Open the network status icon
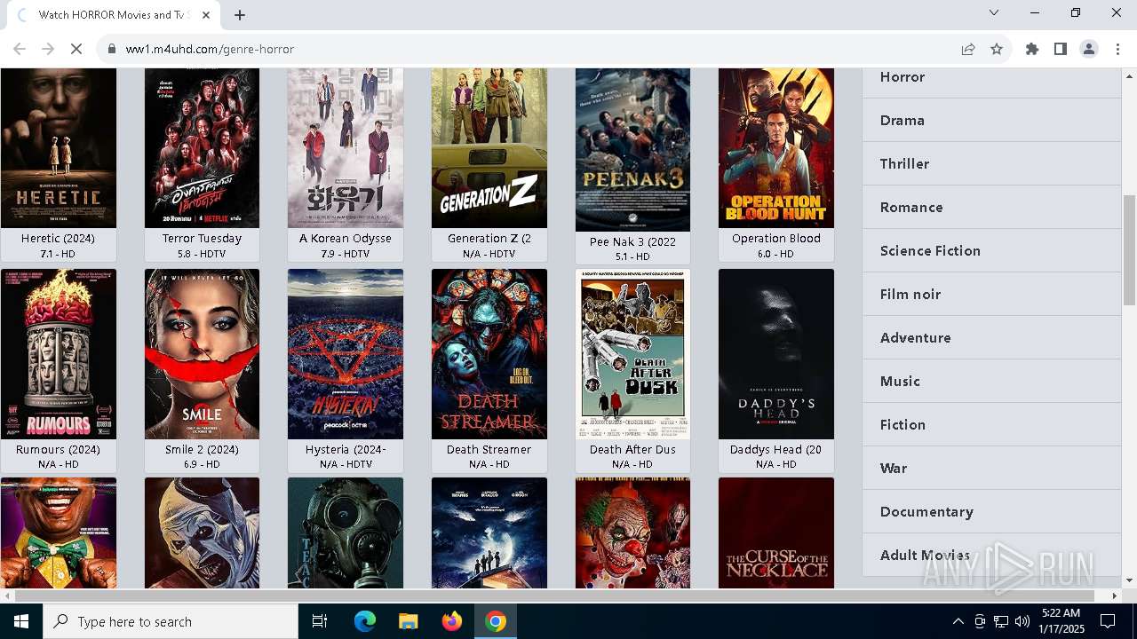 coord(1000,621)
